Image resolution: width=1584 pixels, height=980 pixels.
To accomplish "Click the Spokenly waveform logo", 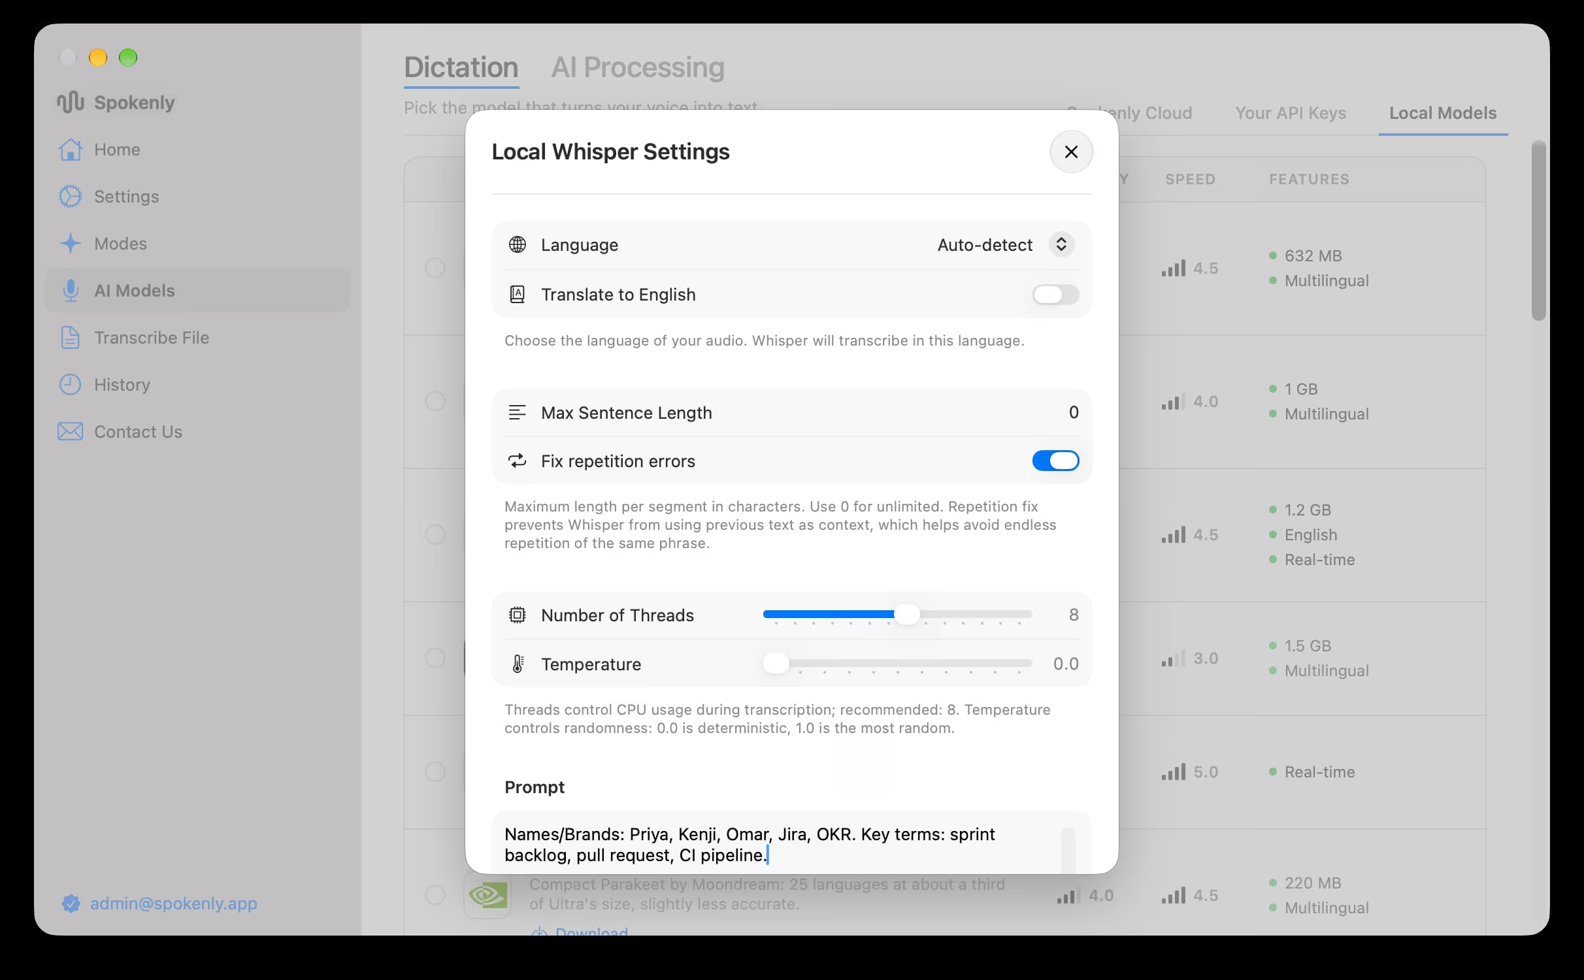I will [x=70, y=102].
